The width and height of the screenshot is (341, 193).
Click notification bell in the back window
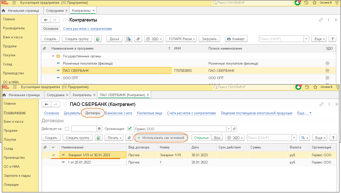pos(298,3)
